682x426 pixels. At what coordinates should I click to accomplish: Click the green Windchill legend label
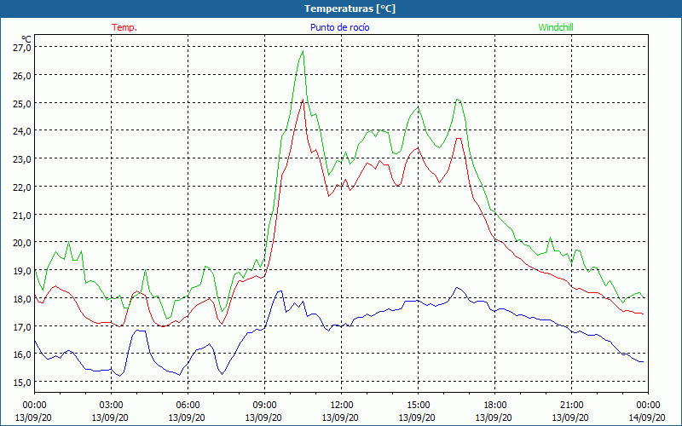556,27
